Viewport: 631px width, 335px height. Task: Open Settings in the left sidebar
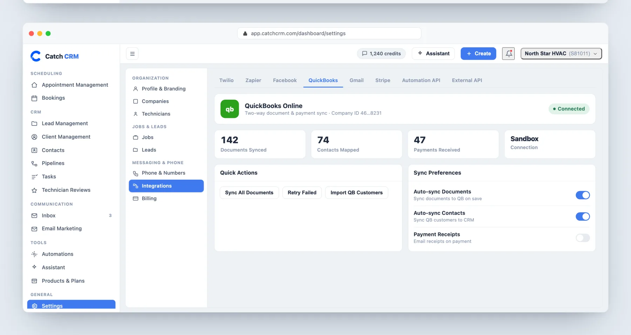pos(71,304)
